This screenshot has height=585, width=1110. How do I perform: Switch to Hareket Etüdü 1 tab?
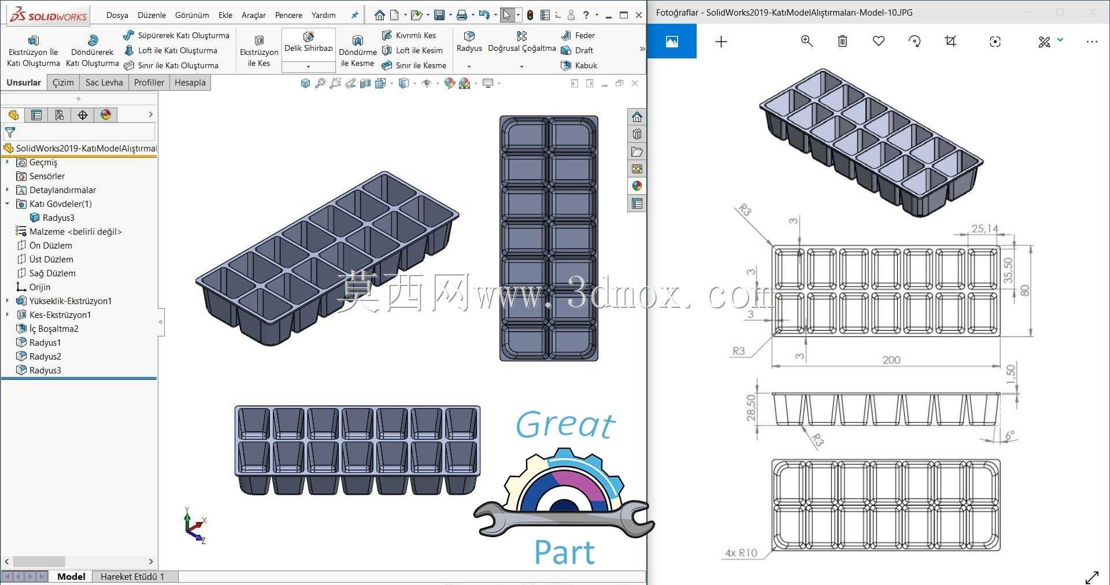(132, 576)
